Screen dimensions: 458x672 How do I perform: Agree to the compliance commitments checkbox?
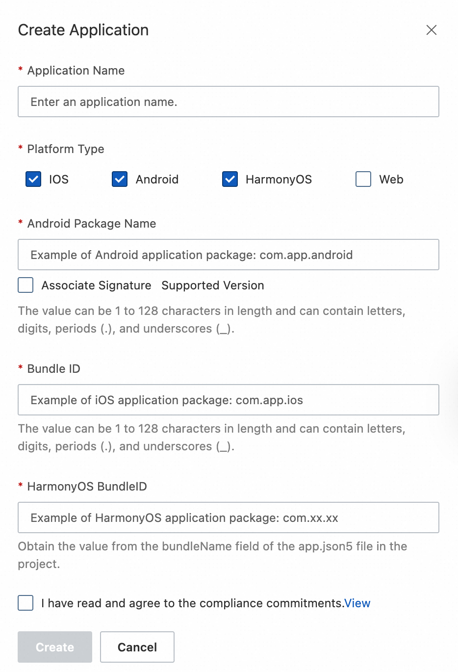[25, 603]
